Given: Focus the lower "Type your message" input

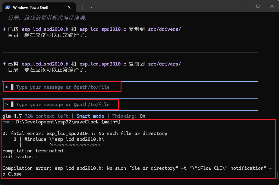Looking at the screenshot, I should pyautogui.click(x=63, y=105).
